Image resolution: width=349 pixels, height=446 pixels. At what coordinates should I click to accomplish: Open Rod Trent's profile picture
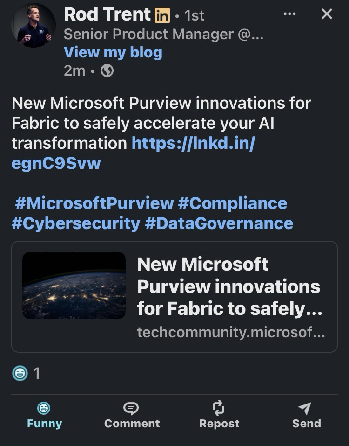tap(33, 26)
